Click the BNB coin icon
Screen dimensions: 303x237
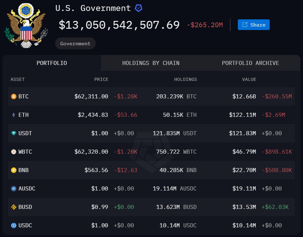[x=13, y=170]
